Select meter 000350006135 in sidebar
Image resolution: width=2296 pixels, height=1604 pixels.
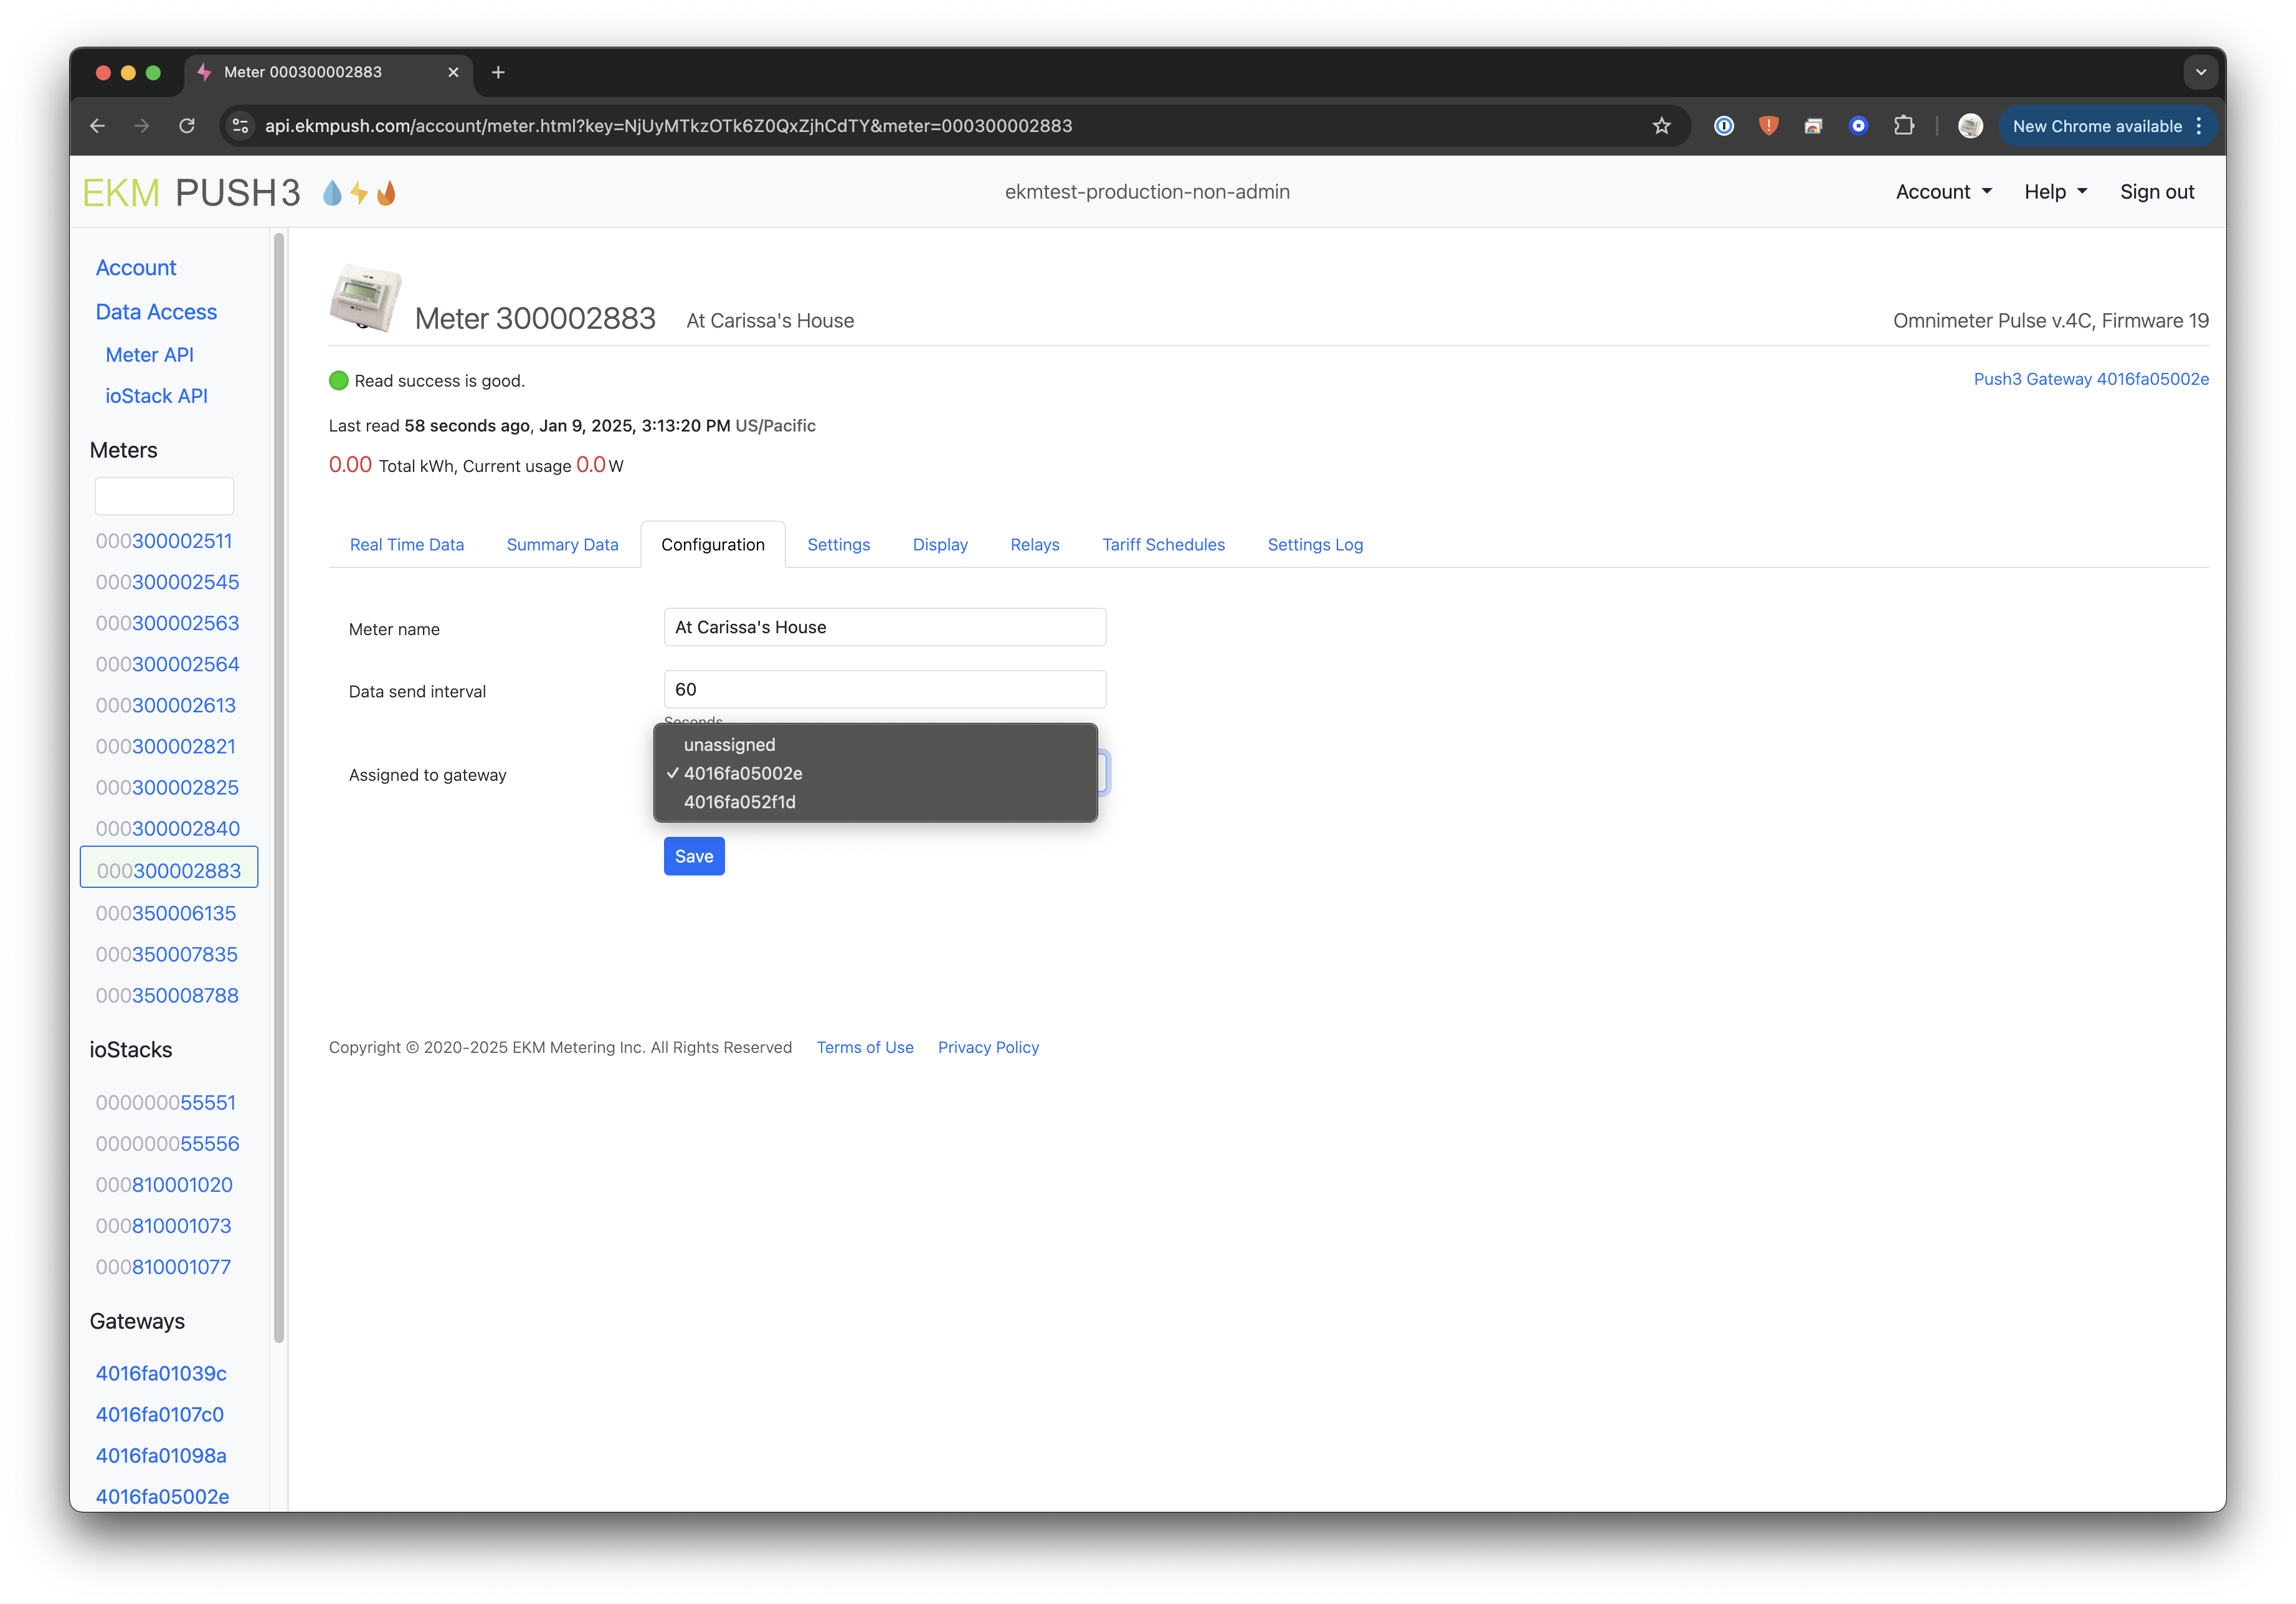coord(166,913)
